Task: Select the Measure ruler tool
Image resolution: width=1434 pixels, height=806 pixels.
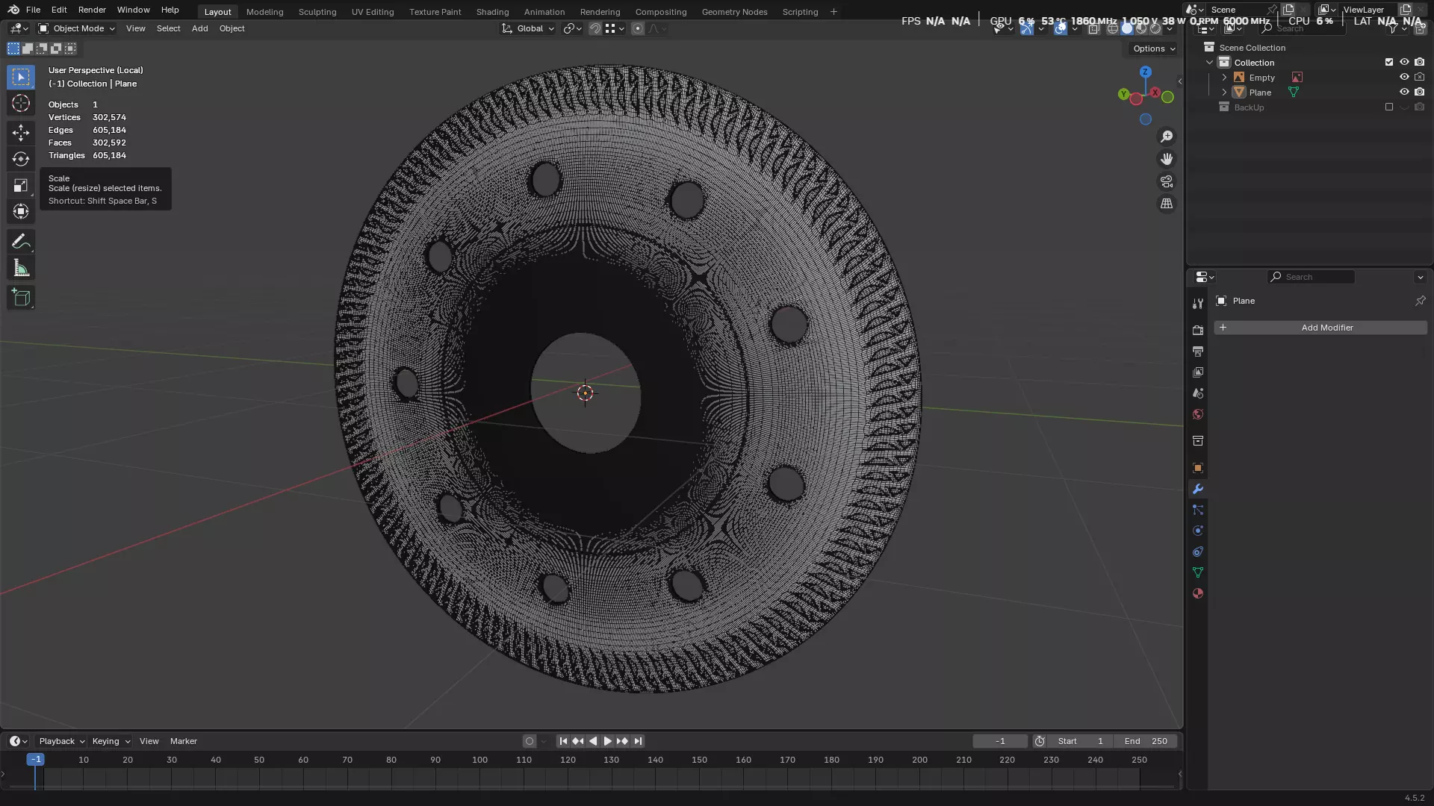Action: click(x=21, y=268)
